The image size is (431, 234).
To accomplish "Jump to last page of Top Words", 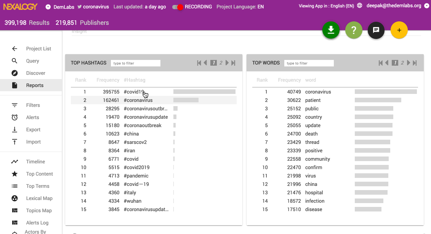I will (x=415, y=63).
